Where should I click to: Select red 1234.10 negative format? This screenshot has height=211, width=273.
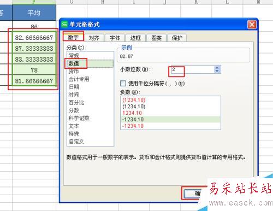(170, 113)
